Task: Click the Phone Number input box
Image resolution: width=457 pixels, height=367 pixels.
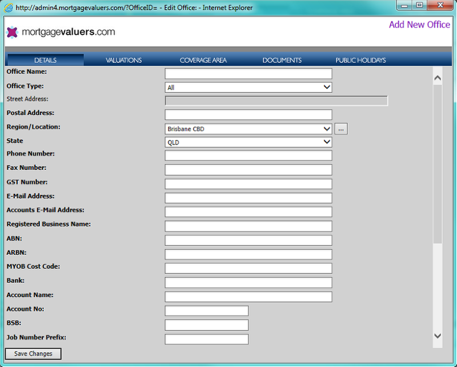Action: point(248,156)
